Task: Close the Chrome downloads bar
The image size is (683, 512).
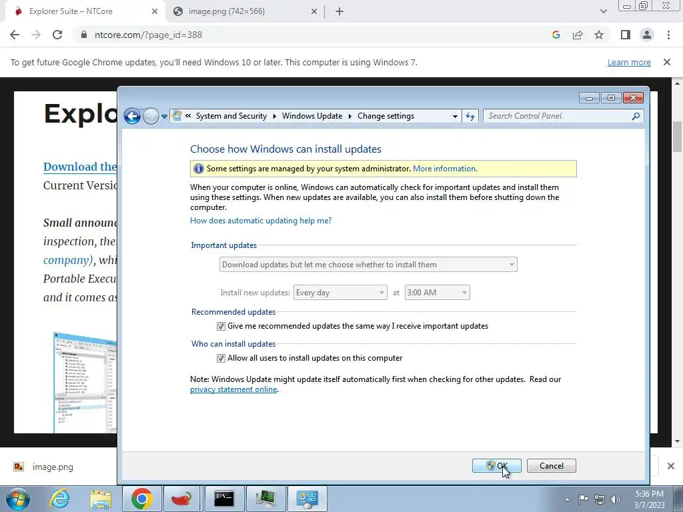Action: tap(671, 466)
